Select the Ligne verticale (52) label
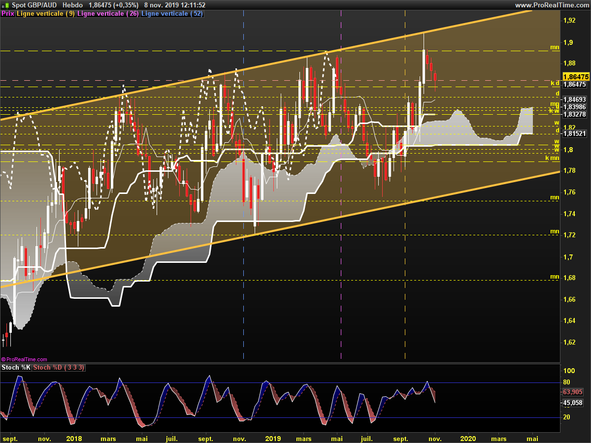This screenshot has height=443, width=591. tap(172, 14)
